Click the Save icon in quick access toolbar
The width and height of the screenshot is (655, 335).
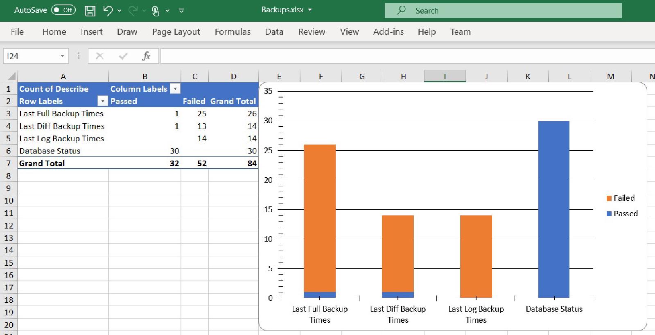point(90,11)
